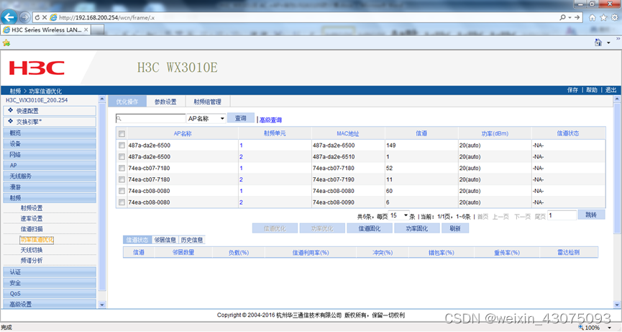Screen dimensions: 622x332
Task: Click the refresh icon in address bar
Action: pos(37,17)
